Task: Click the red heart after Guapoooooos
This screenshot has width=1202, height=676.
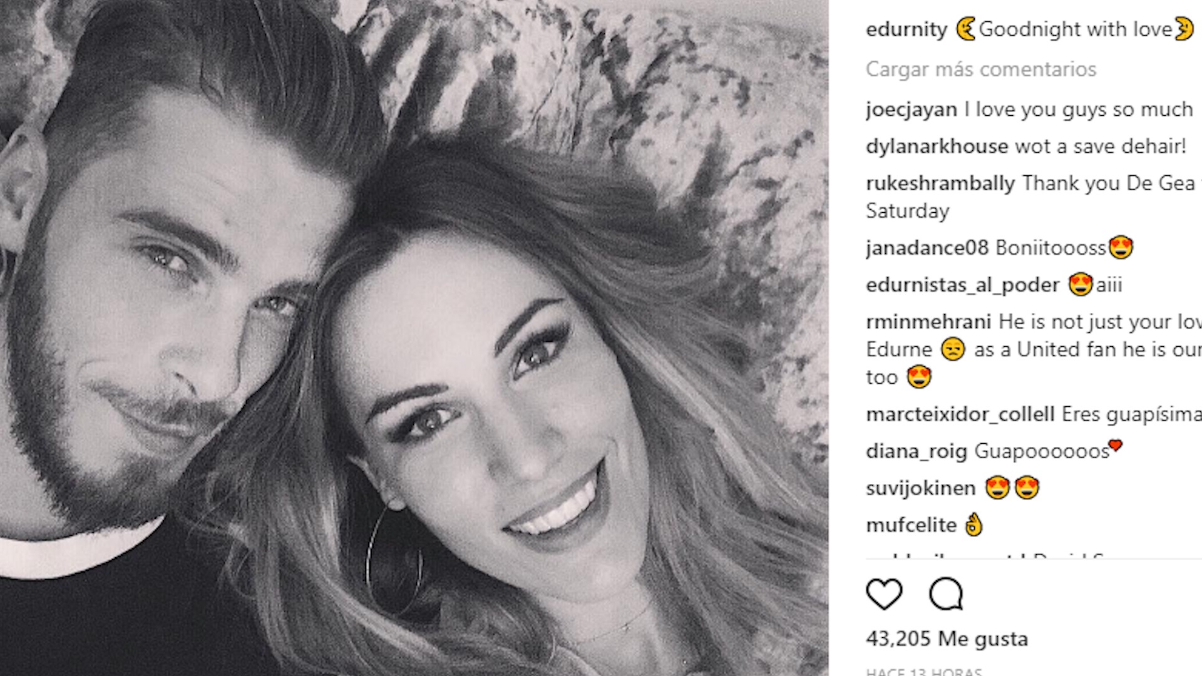Action: point(1115,446)
